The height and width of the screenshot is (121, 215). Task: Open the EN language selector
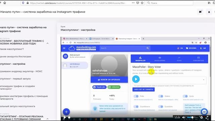click(x=180, y=48)
